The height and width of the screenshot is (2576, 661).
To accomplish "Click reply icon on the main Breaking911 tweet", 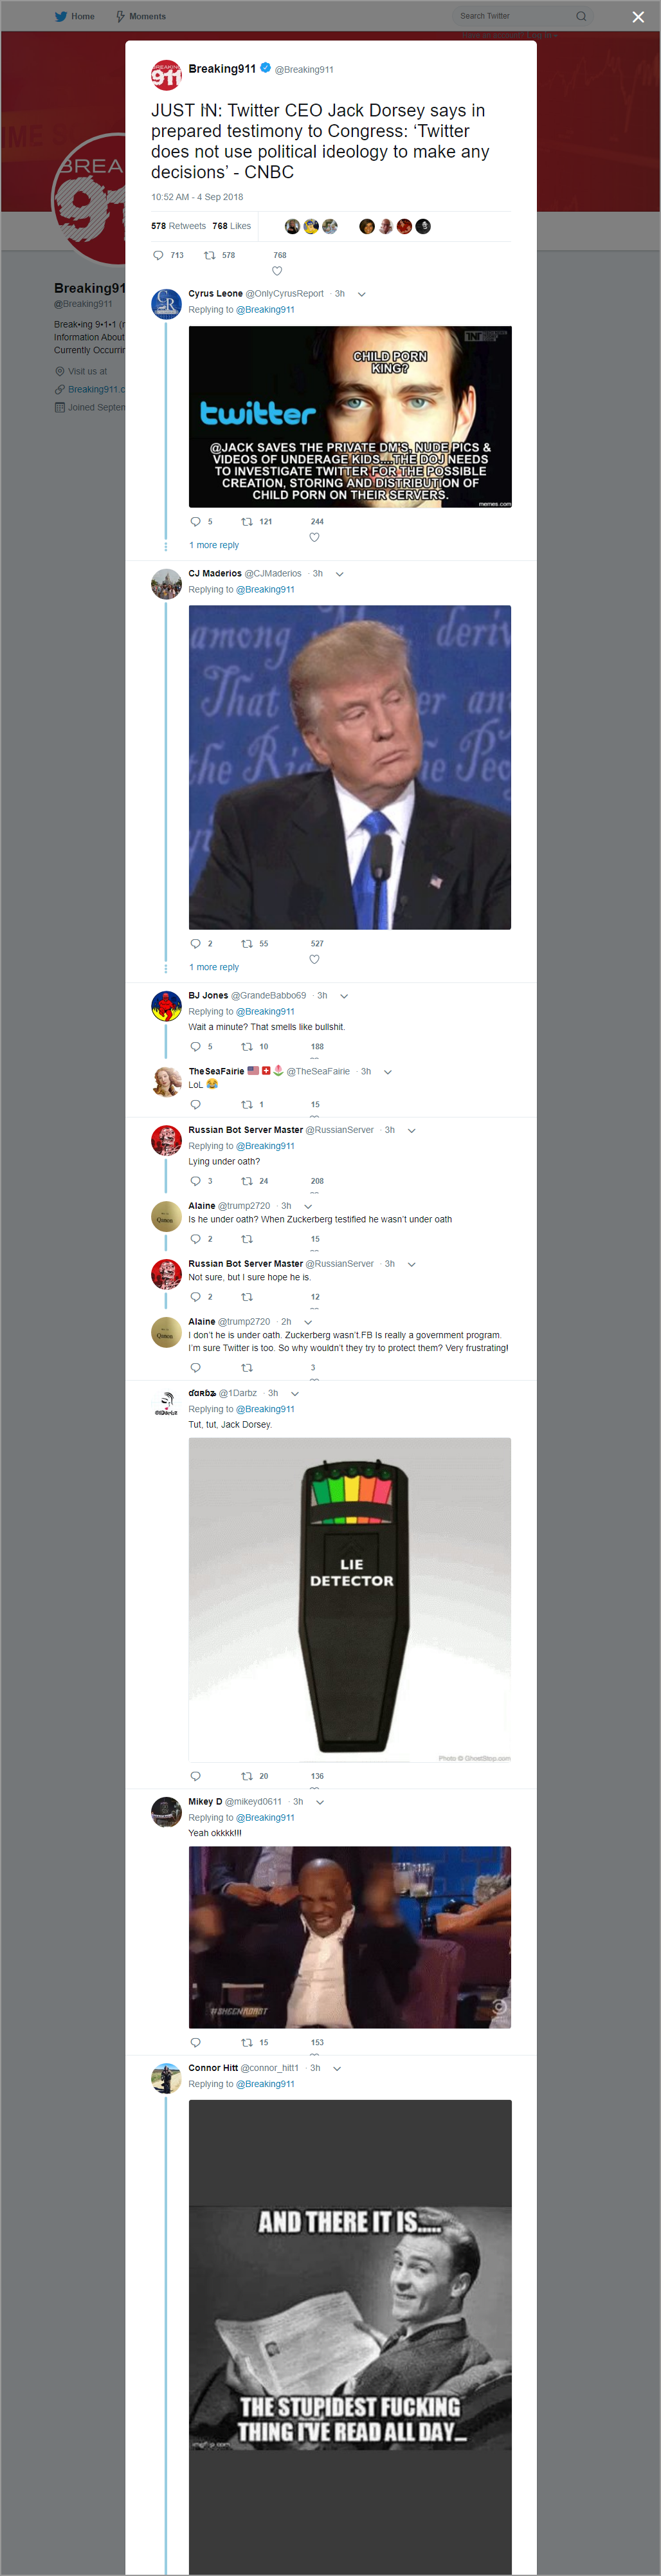I will (158, 255).
